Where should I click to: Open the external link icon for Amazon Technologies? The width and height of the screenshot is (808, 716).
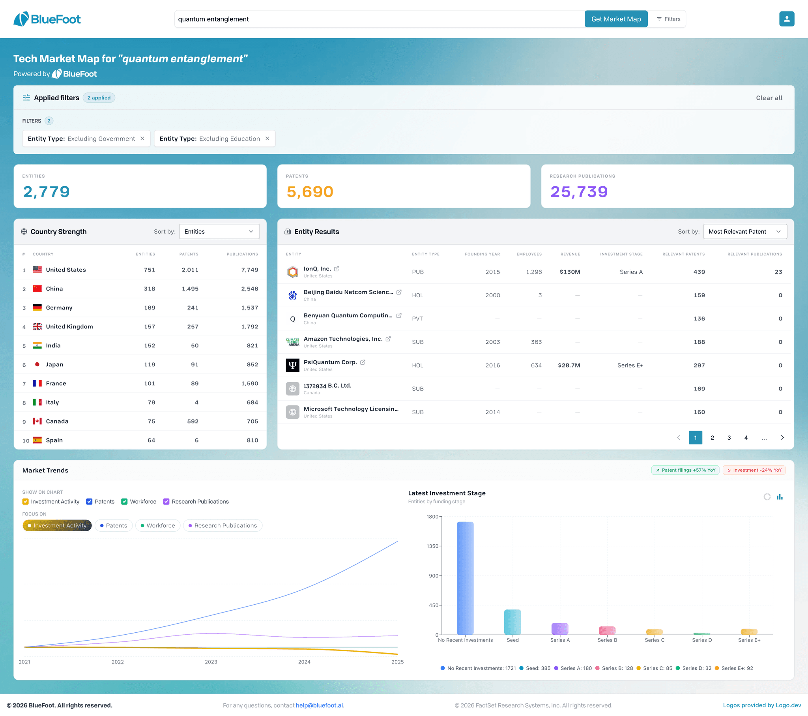click(x=388, y=339)
